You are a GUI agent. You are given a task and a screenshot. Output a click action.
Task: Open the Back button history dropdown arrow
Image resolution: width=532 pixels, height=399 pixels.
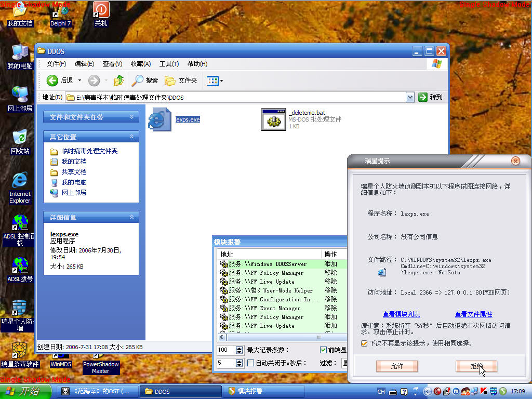tap(79, 81)
